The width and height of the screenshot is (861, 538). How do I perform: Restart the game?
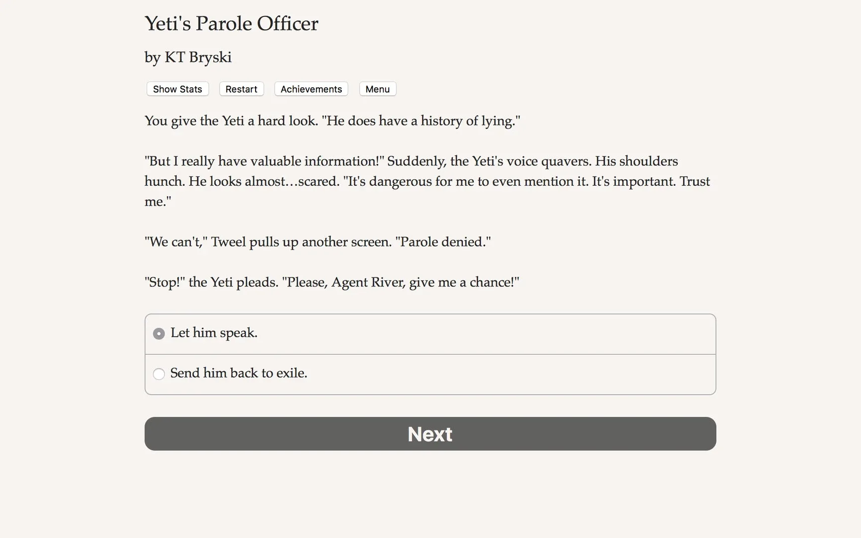click(241, 89)
